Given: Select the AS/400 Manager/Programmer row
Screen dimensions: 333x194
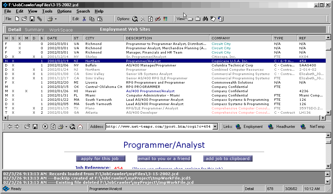Looking at the screenshot, I should coord(164,65).
